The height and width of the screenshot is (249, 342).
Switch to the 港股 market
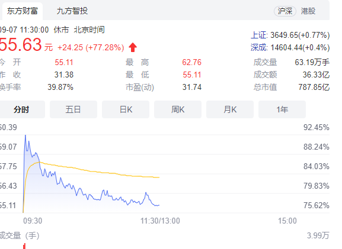pos(308,11)
